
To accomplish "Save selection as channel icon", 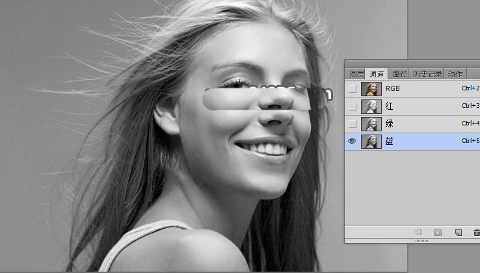I will coord(438,233).
